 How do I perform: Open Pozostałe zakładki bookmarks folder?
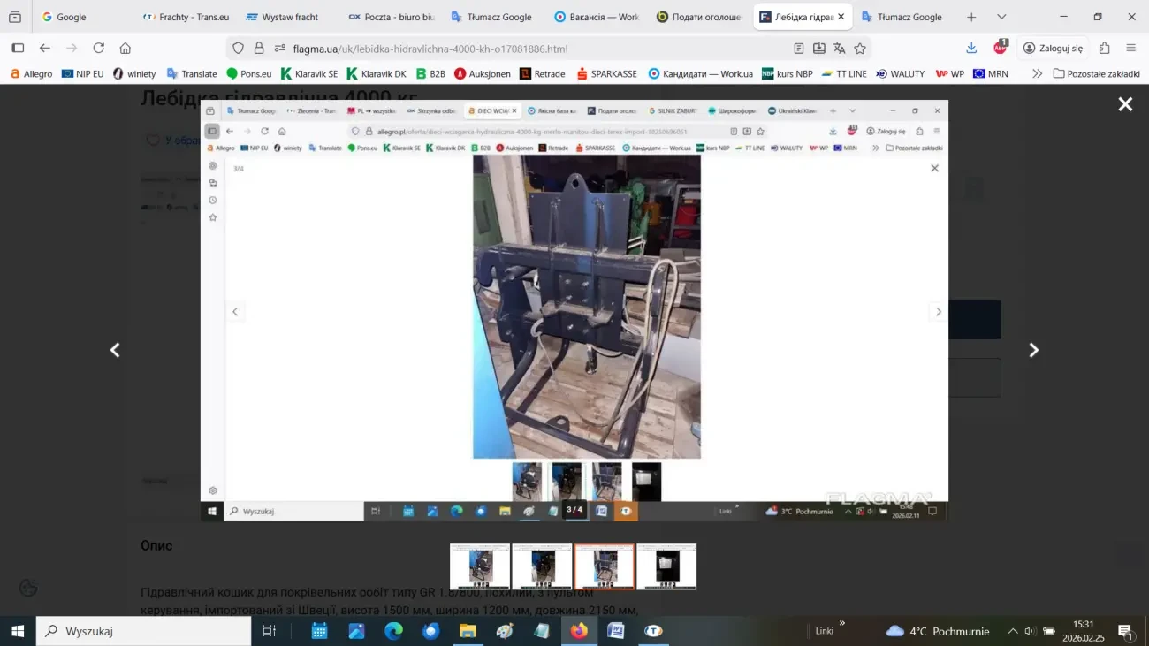[x=1096, y=74]
